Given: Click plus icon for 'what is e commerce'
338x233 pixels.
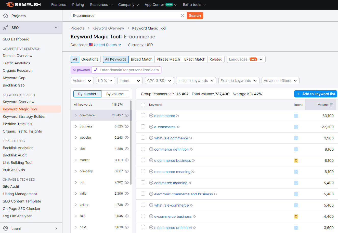Looking at the screenshot, I should [x=151, y=138].
